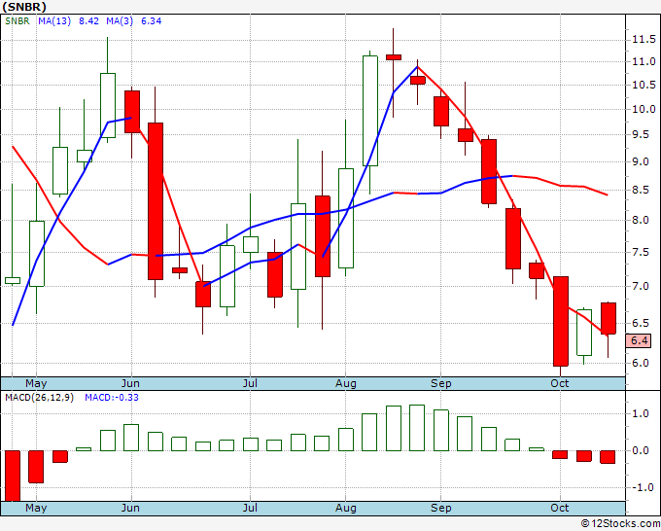Select the green SNBR legend label
The width and height of the screenshot is (661, 531).
17,21
